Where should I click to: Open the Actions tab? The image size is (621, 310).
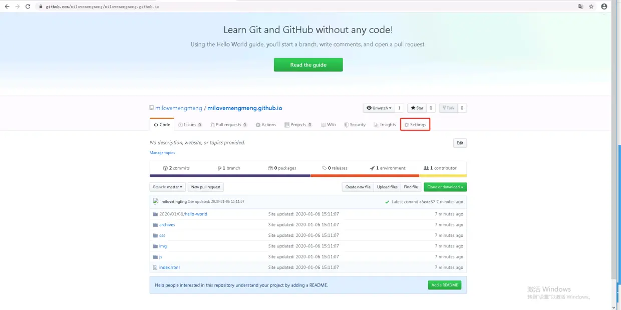click(x=266, y=125)
